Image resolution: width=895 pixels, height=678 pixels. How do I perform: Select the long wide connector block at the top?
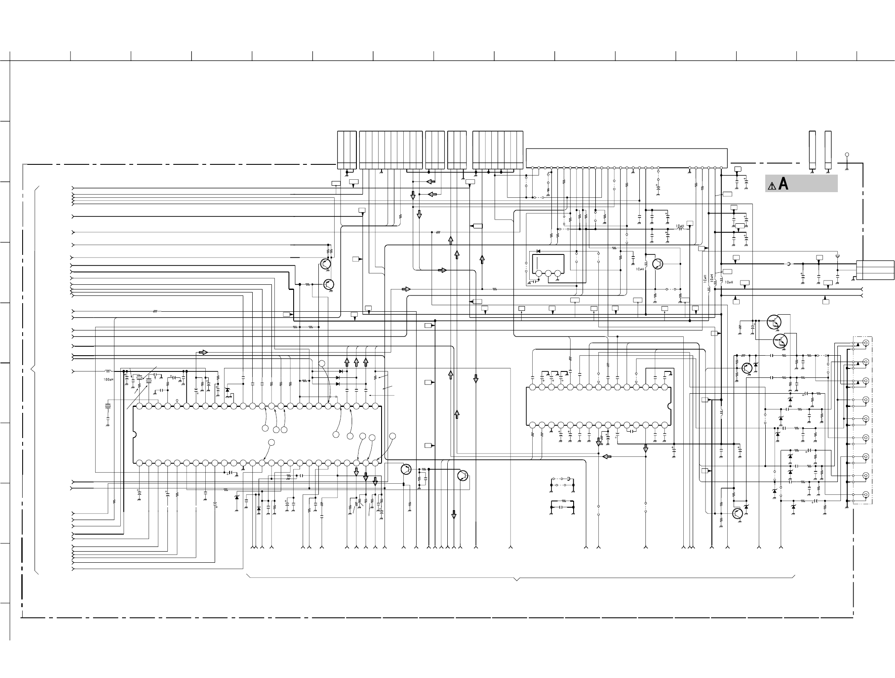click(627, 158)
